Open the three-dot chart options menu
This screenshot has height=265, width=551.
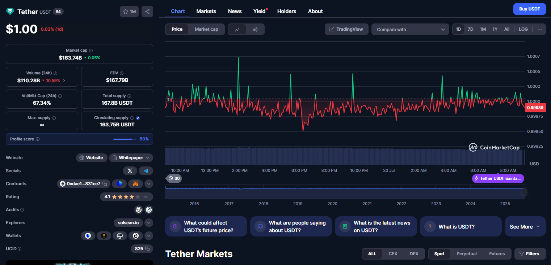pos(539,29)
